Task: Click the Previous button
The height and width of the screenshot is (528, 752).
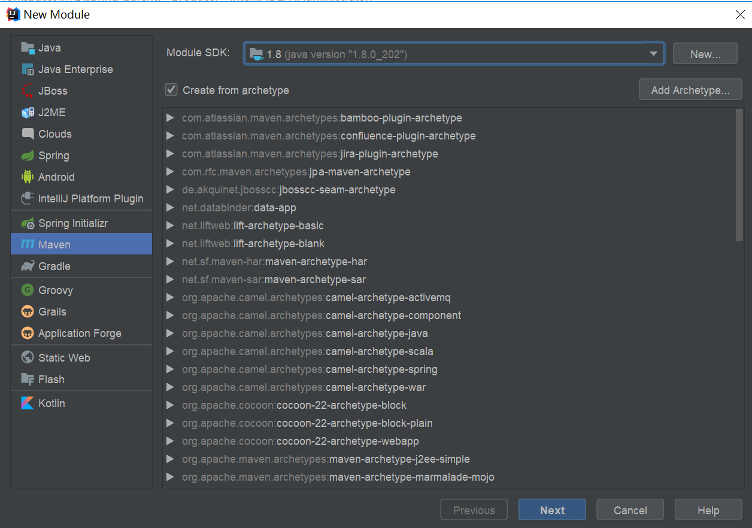Action: point(474,510)
